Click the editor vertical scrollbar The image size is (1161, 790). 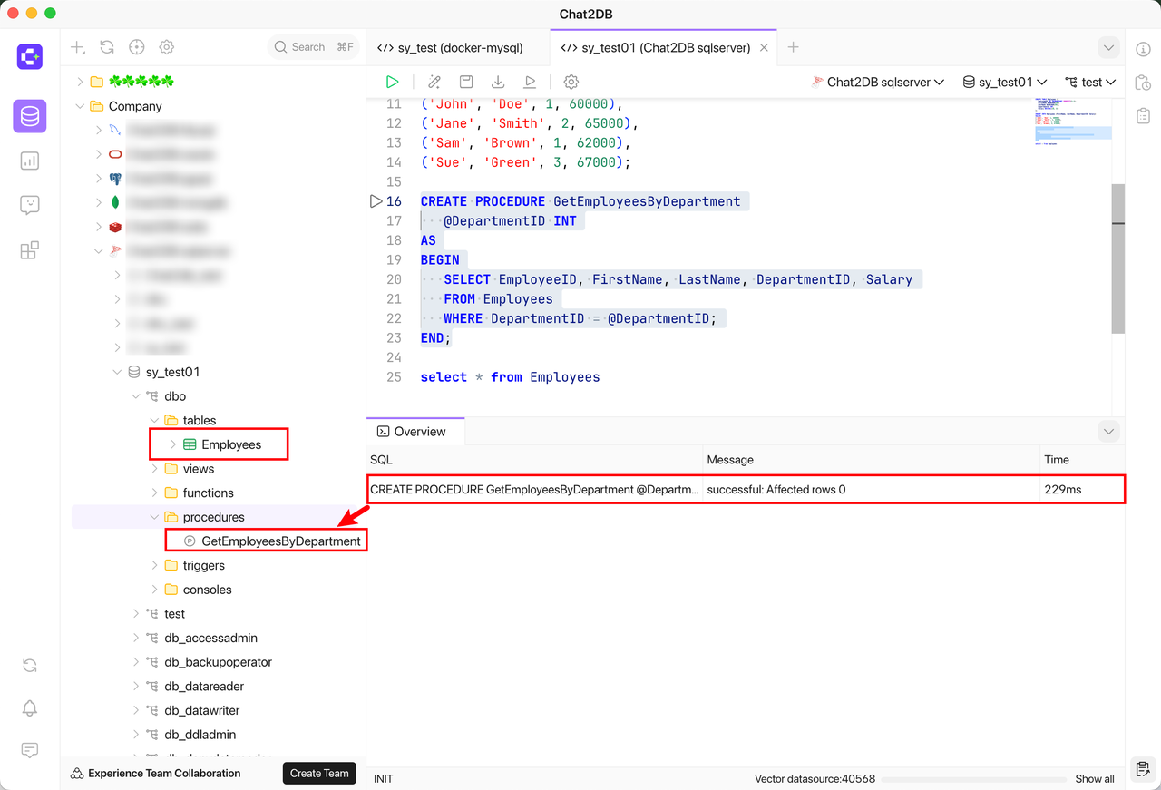coord(1117,258)
